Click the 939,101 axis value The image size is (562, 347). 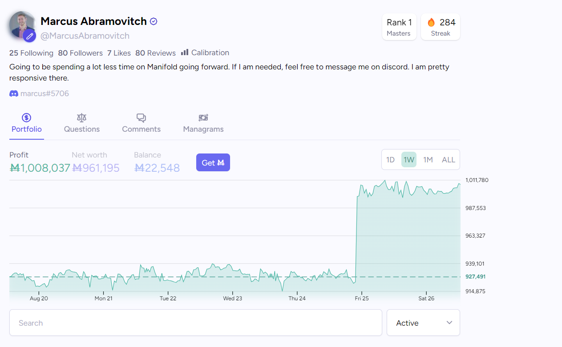(x=475, y=263)
